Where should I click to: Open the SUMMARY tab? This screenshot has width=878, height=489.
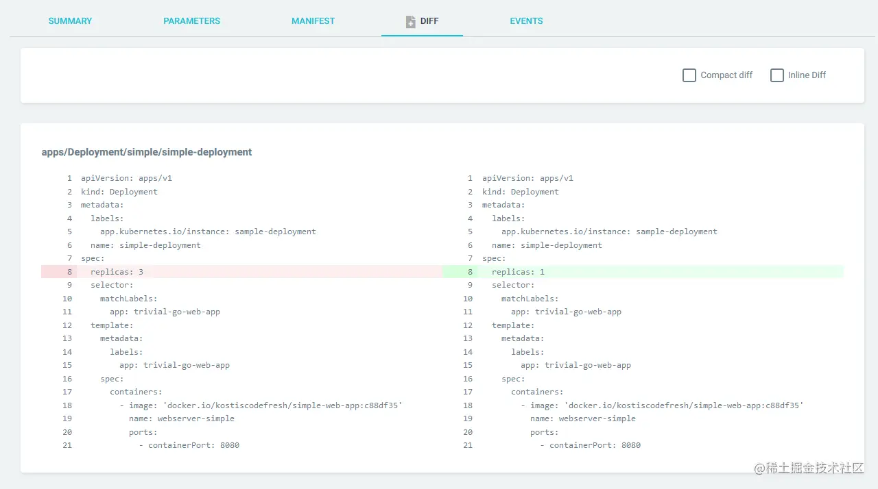pyautogui.click(x=70, y=21)
